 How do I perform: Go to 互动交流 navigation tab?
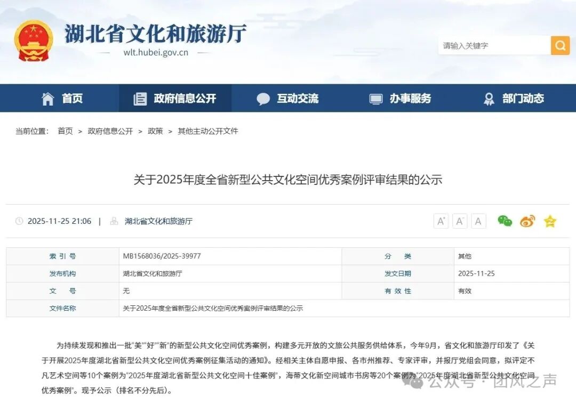[x=287, y=99]
